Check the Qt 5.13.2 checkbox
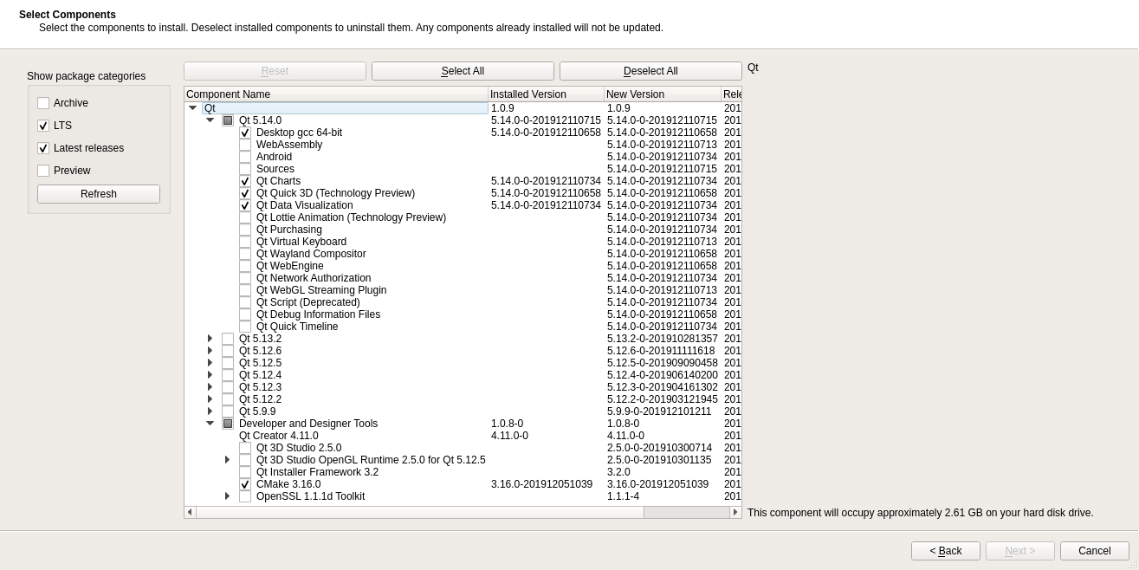Screen dimensions: 1139x570 point(228,339)
